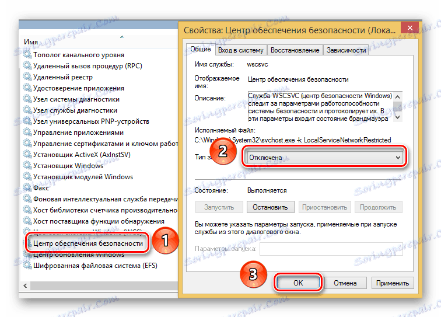Select Удаленный реестр service row
Viewport: 441px width, 317px height.
coord(63,77)
